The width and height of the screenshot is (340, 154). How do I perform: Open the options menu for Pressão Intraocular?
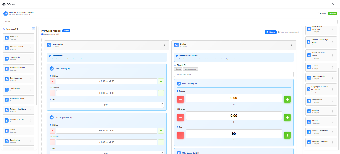[30, 69]
